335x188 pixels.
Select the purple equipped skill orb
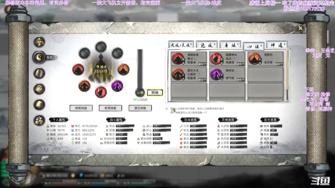[x=117, y=86]
